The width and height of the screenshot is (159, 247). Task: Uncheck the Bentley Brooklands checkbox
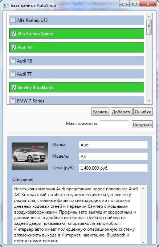14,87
